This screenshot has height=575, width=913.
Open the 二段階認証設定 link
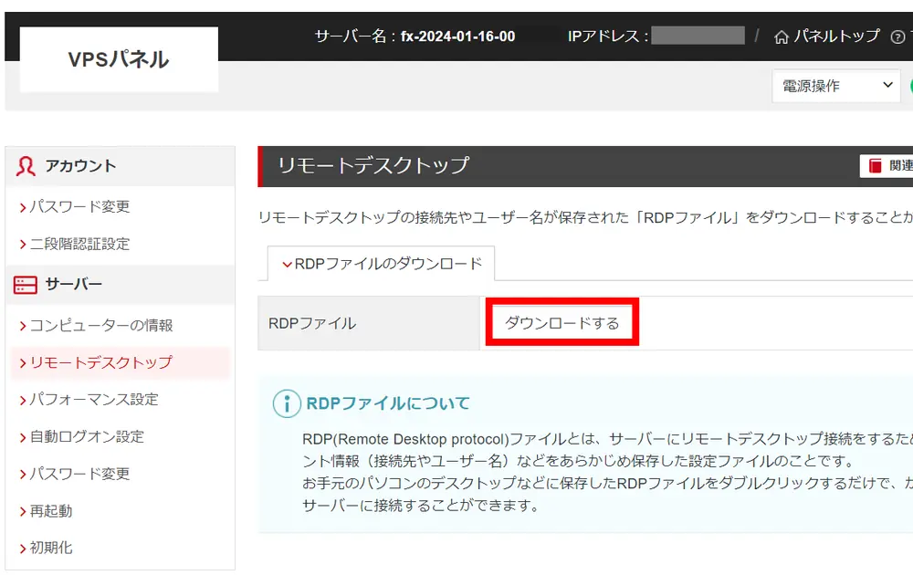coord(78,244)
